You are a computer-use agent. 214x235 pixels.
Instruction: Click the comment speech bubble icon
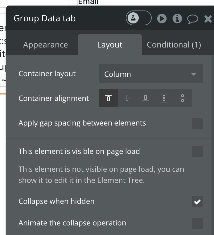point(193,19)
